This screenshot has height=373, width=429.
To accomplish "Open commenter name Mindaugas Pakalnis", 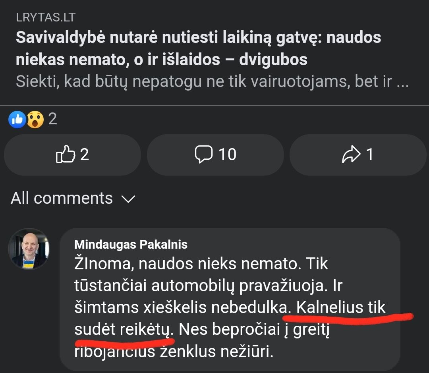I will 131,244.
